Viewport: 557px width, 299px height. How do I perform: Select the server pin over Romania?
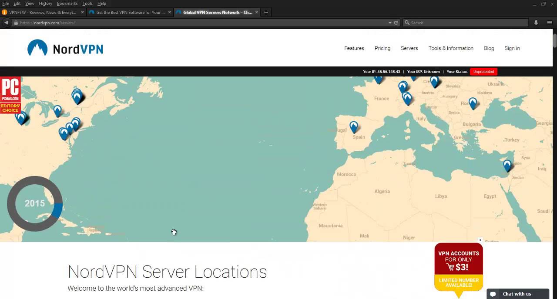pyautogui.click(x=473, y=103)
